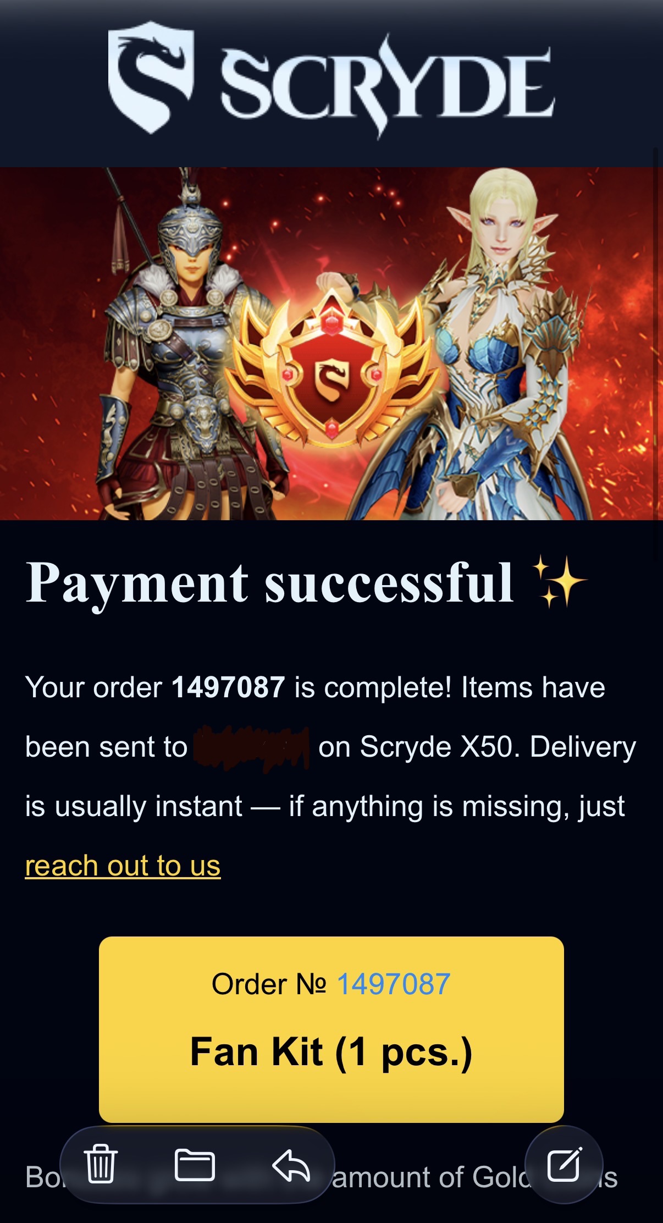
Task: Click the Scryde shield dragon logo
Action: [151, 77]
